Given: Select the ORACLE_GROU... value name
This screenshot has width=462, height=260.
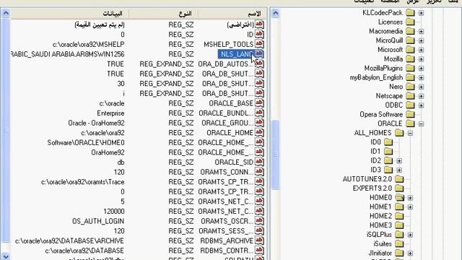Looking at the screenshot, I should click(227, 123).
